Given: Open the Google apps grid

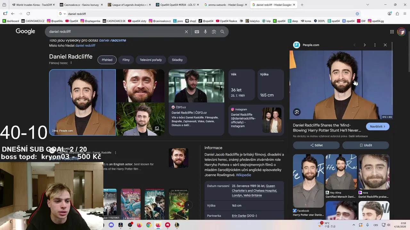Looking at the screenshot, I should pyautogui.click(x=392, y=32).
